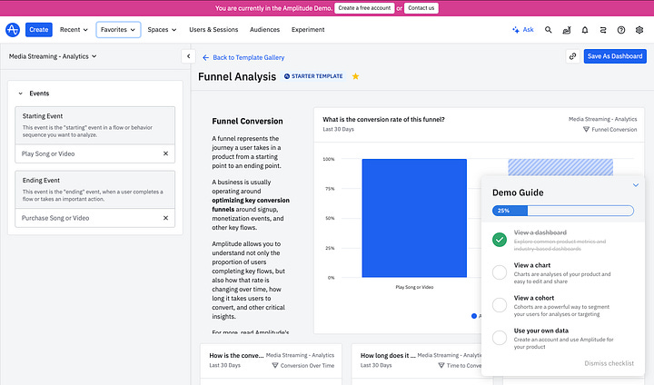Open the Favorites dropdown

[118, 30]
